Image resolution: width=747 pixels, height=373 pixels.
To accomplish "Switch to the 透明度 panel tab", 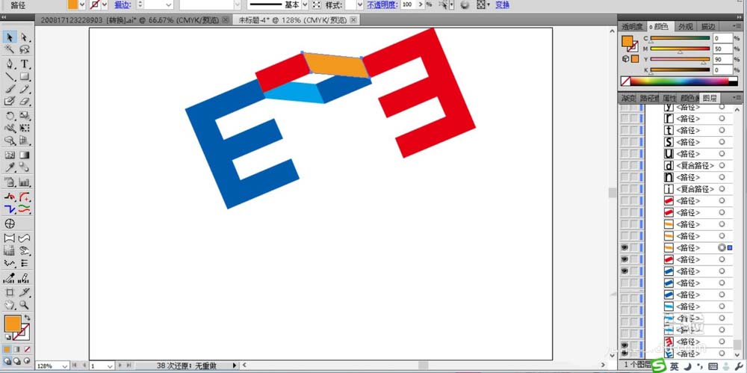I will [x=632, y=27].
